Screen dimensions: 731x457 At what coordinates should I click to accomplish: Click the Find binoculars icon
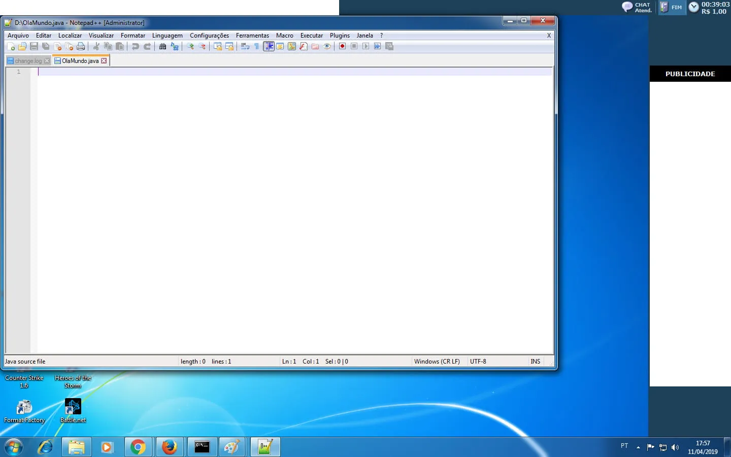[x=162, y=46]
